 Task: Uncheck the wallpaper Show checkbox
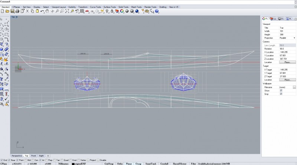click(281, 90)
